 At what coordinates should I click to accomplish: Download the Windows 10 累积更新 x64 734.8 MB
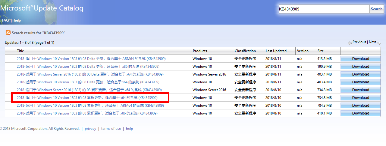361,98
